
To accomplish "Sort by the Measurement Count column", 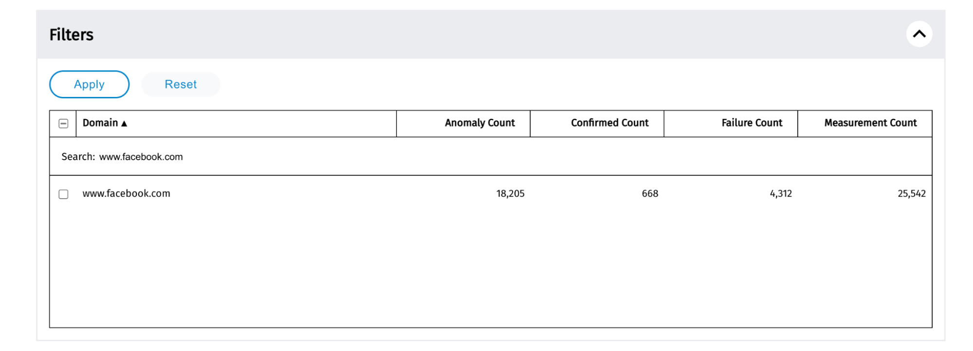I will pos(870,123).
